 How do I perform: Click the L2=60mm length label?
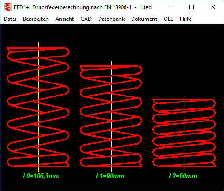coord(183,176)
